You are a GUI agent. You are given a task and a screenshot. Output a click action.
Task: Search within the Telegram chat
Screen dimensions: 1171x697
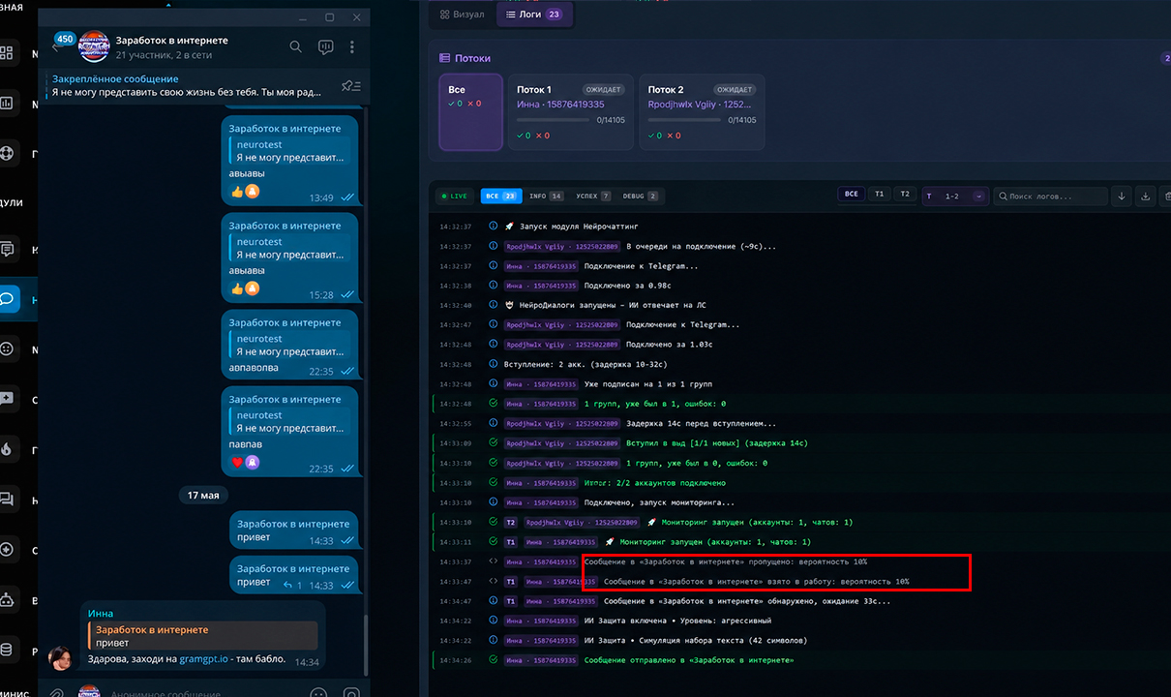(x=296, y=46)
